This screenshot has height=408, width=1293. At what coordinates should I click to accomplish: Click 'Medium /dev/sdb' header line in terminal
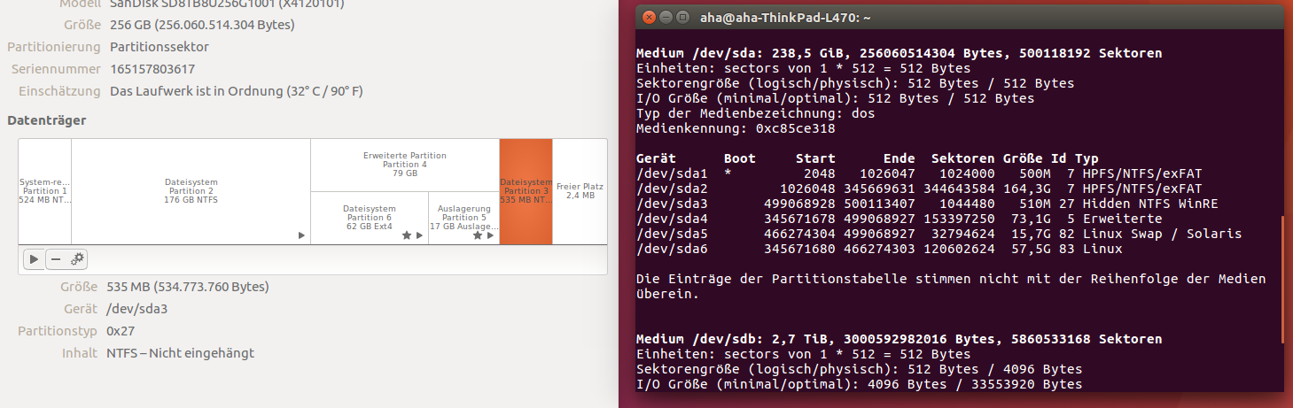900,339
